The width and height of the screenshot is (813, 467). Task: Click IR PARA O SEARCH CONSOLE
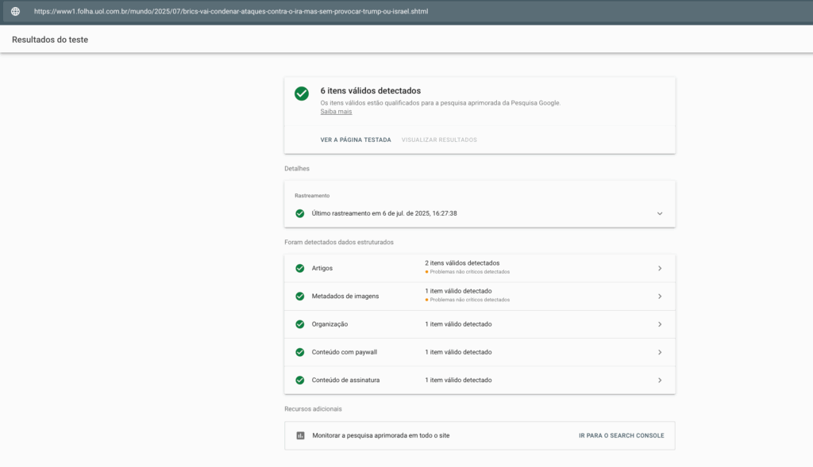(621, 435)
